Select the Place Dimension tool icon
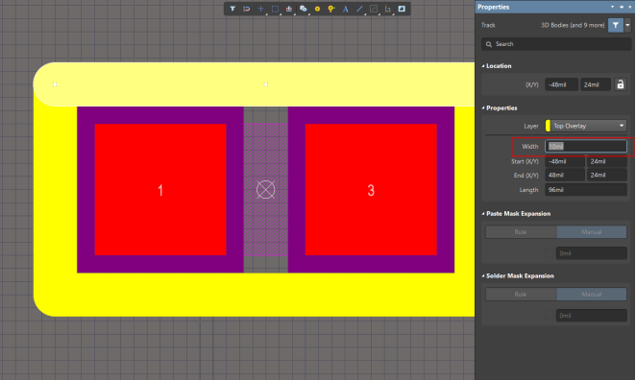The width and height of the screenshot is (636, 380). tap(388, 9)
